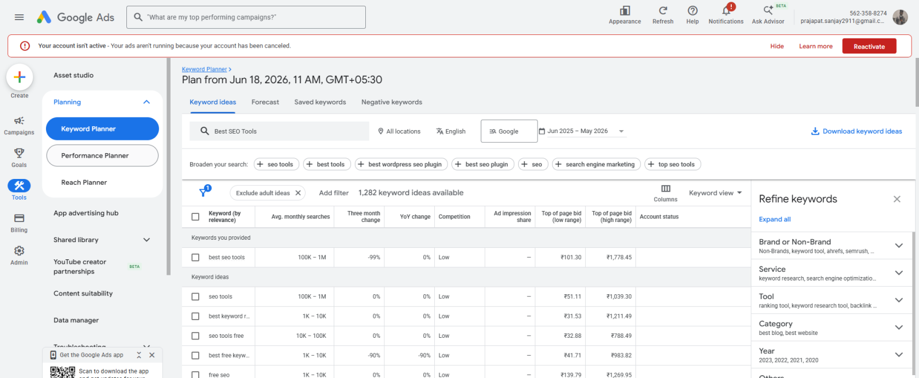Click the account profile avatar

pyautogui.click(x=900, y=17)
